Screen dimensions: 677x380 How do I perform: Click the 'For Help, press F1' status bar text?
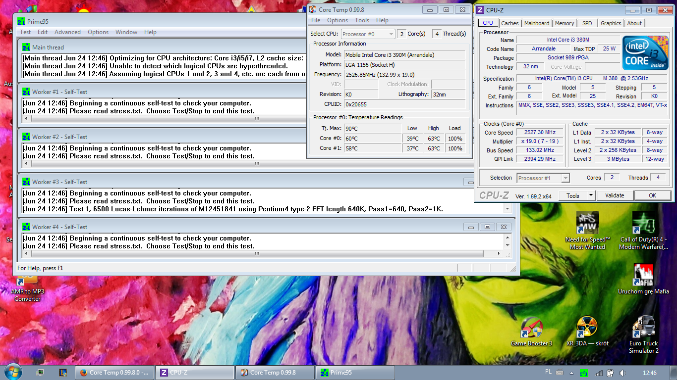point(41,268)
